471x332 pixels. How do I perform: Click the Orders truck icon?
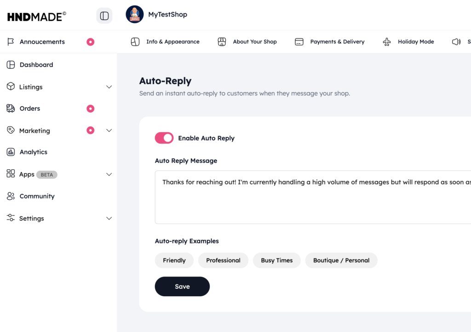(x=11, y=108)
